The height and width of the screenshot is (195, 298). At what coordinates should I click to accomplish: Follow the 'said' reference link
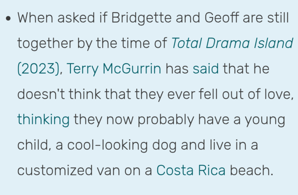click(x=206, y=69)
